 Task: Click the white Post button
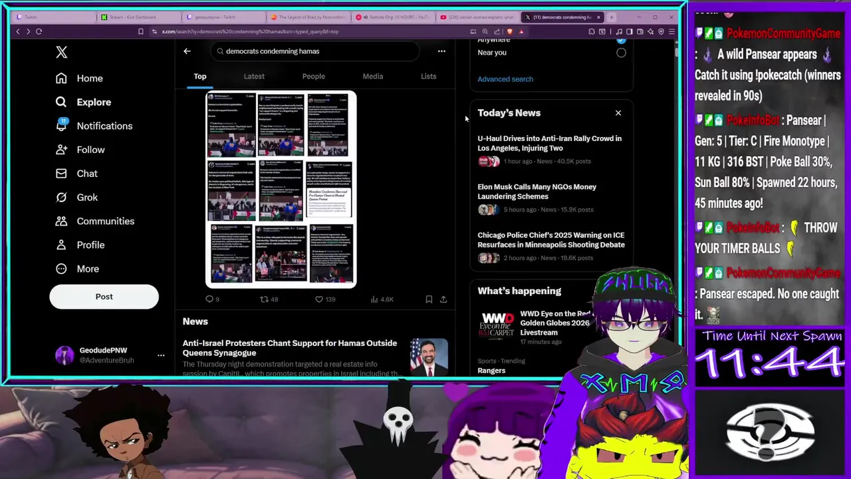[104, 297]
